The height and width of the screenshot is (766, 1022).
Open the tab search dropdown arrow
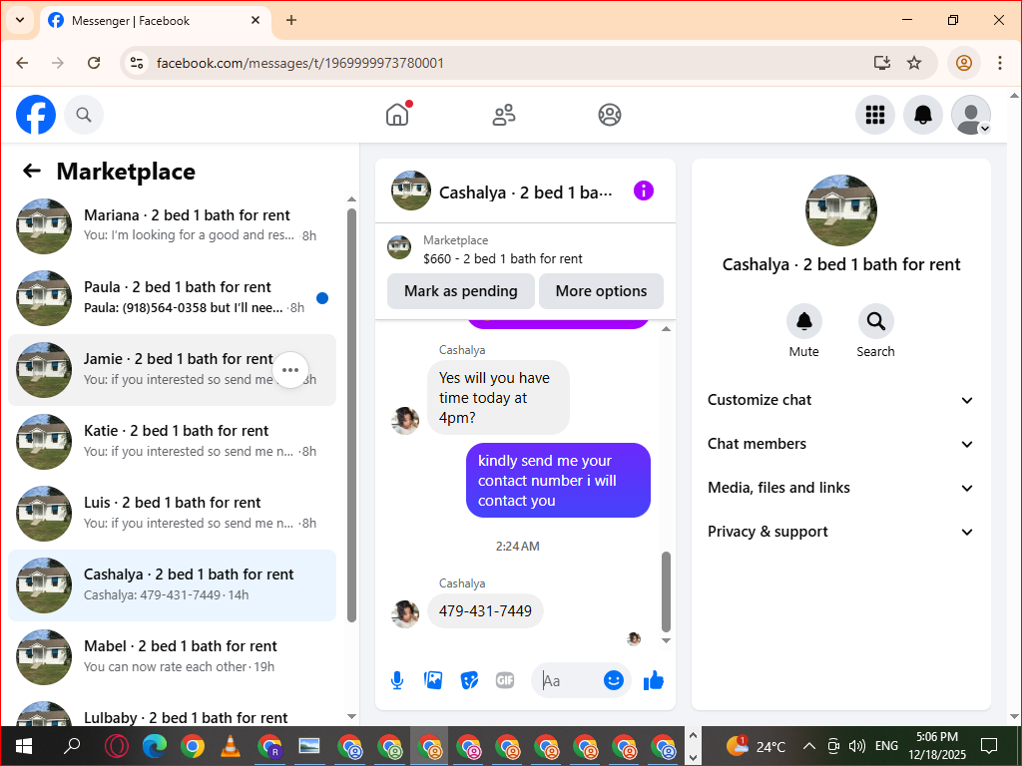[20, 20]
